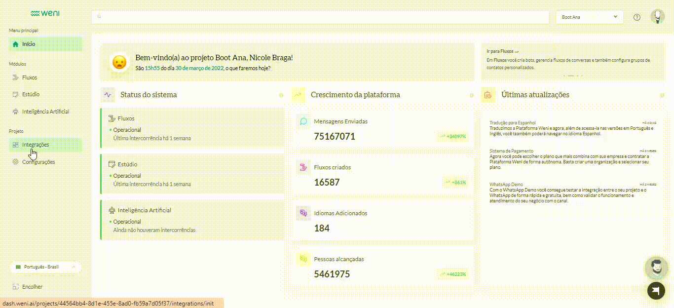
Task: Click the +46223% growth badge
Action: (x=452, y=274)
